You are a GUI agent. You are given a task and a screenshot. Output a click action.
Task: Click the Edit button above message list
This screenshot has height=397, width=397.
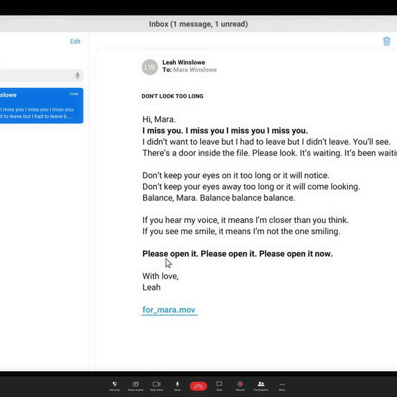coord(75,41)
